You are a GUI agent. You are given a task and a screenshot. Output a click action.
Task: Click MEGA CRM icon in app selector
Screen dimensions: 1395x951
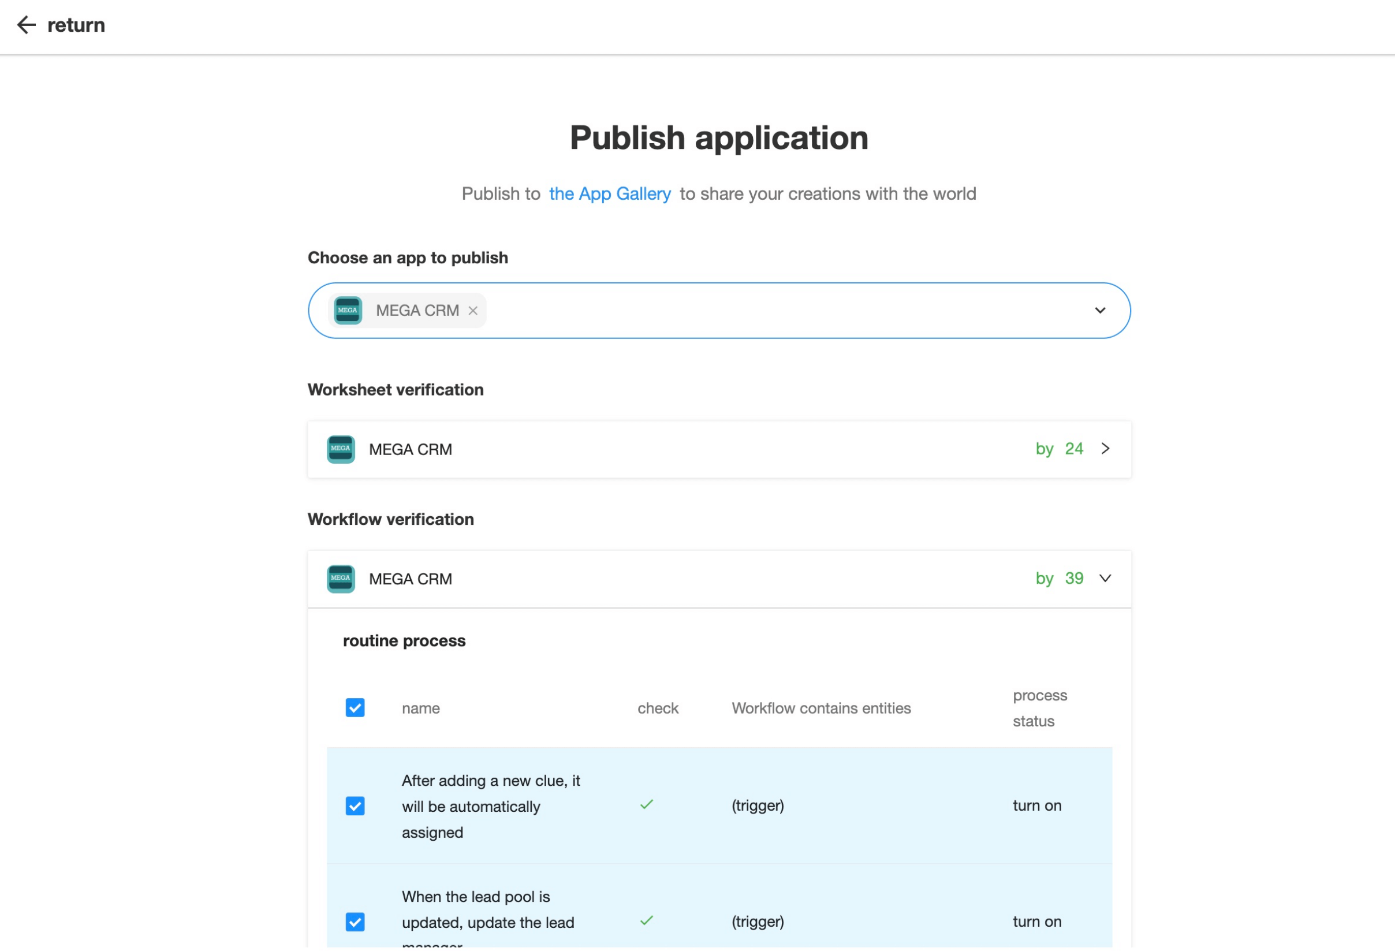(x=348, y=311)
